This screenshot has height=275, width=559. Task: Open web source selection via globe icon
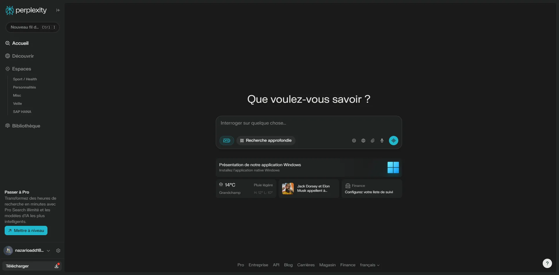[x=363, y=141]
